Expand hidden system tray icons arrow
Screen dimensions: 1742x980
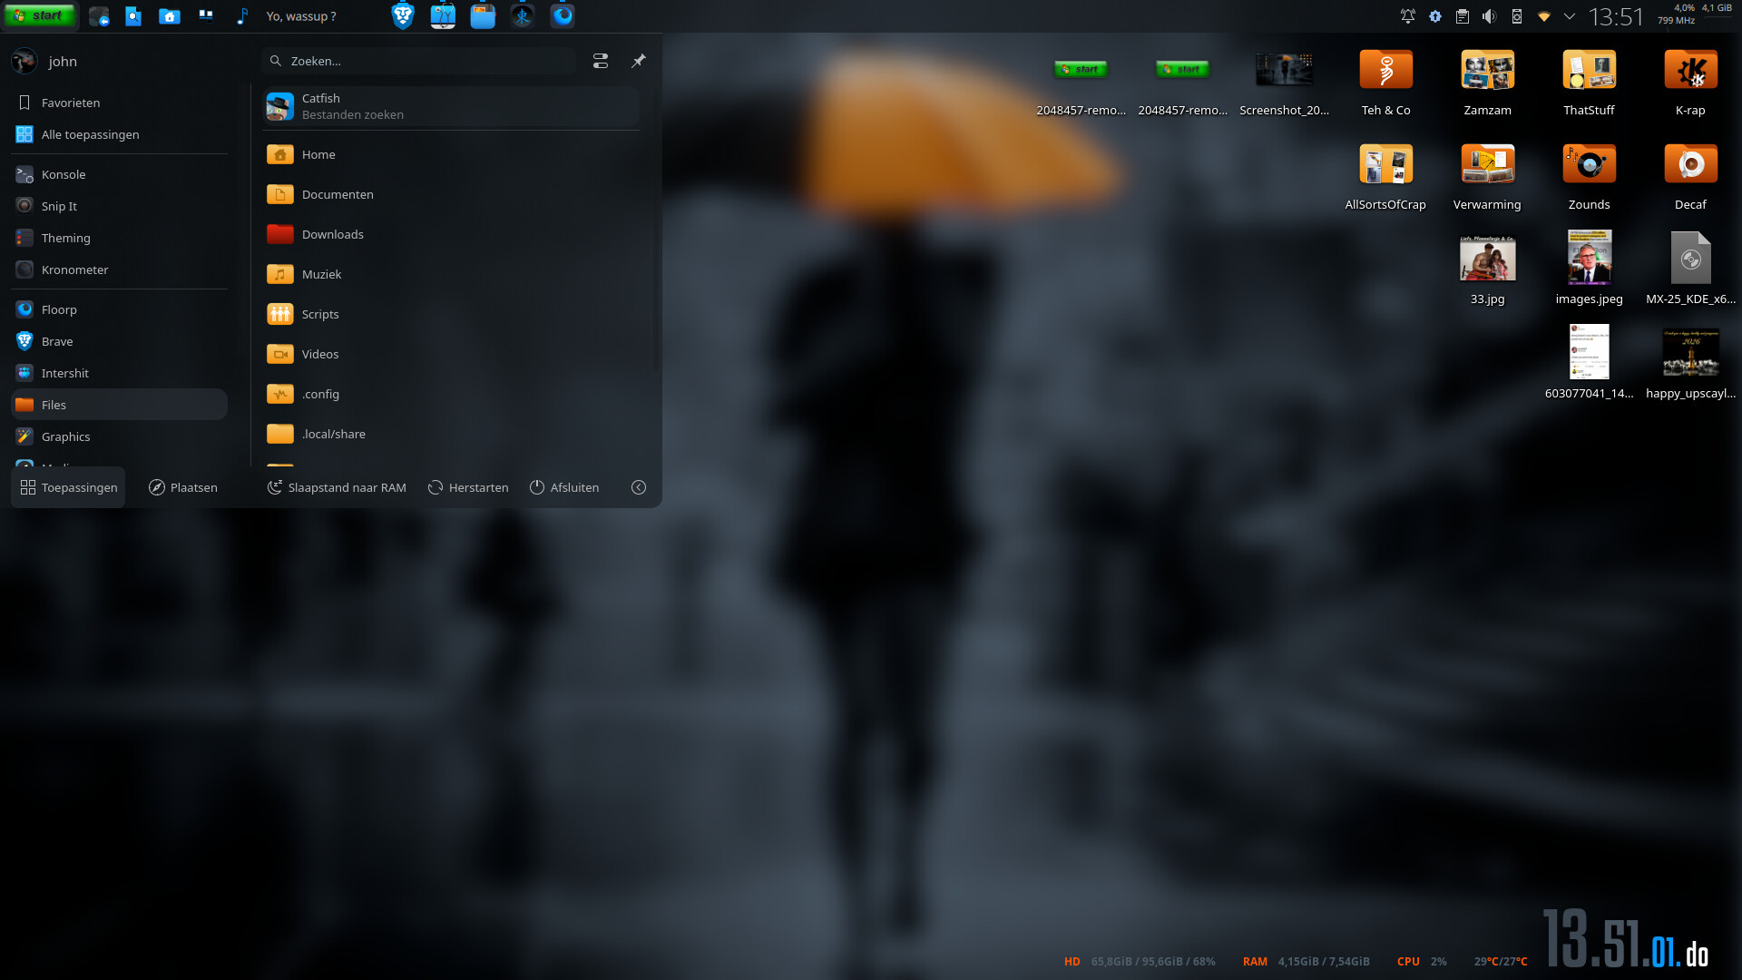pyautogui.click(x=1570, y=16)
